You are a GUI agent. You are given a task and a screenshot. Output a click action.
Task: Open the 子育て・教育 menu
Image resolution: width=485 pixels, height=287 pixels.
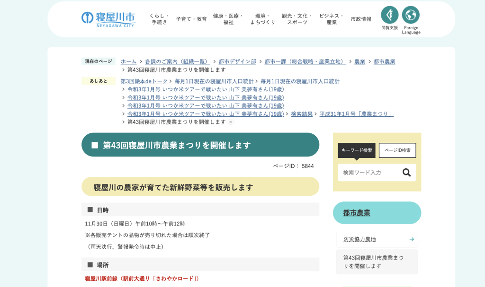pyautogui.click(x=191, y=19)
